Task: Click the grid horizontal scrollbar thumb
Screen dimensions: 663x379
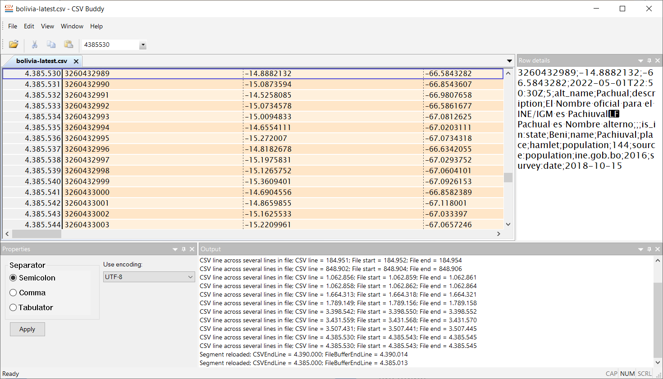Action: coord(37,234)
